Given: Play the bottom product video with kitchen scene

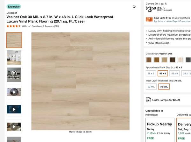Looking at the screenshot, I should point(14,126).
